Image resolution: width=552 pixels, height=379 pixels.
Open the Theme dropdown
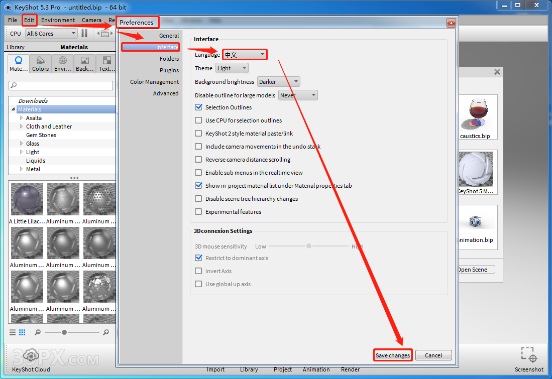coord(232,68)
